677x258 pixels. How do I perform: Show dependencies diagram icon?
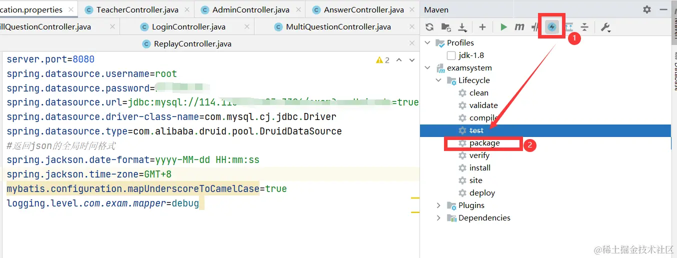click(x=568, y=27)
